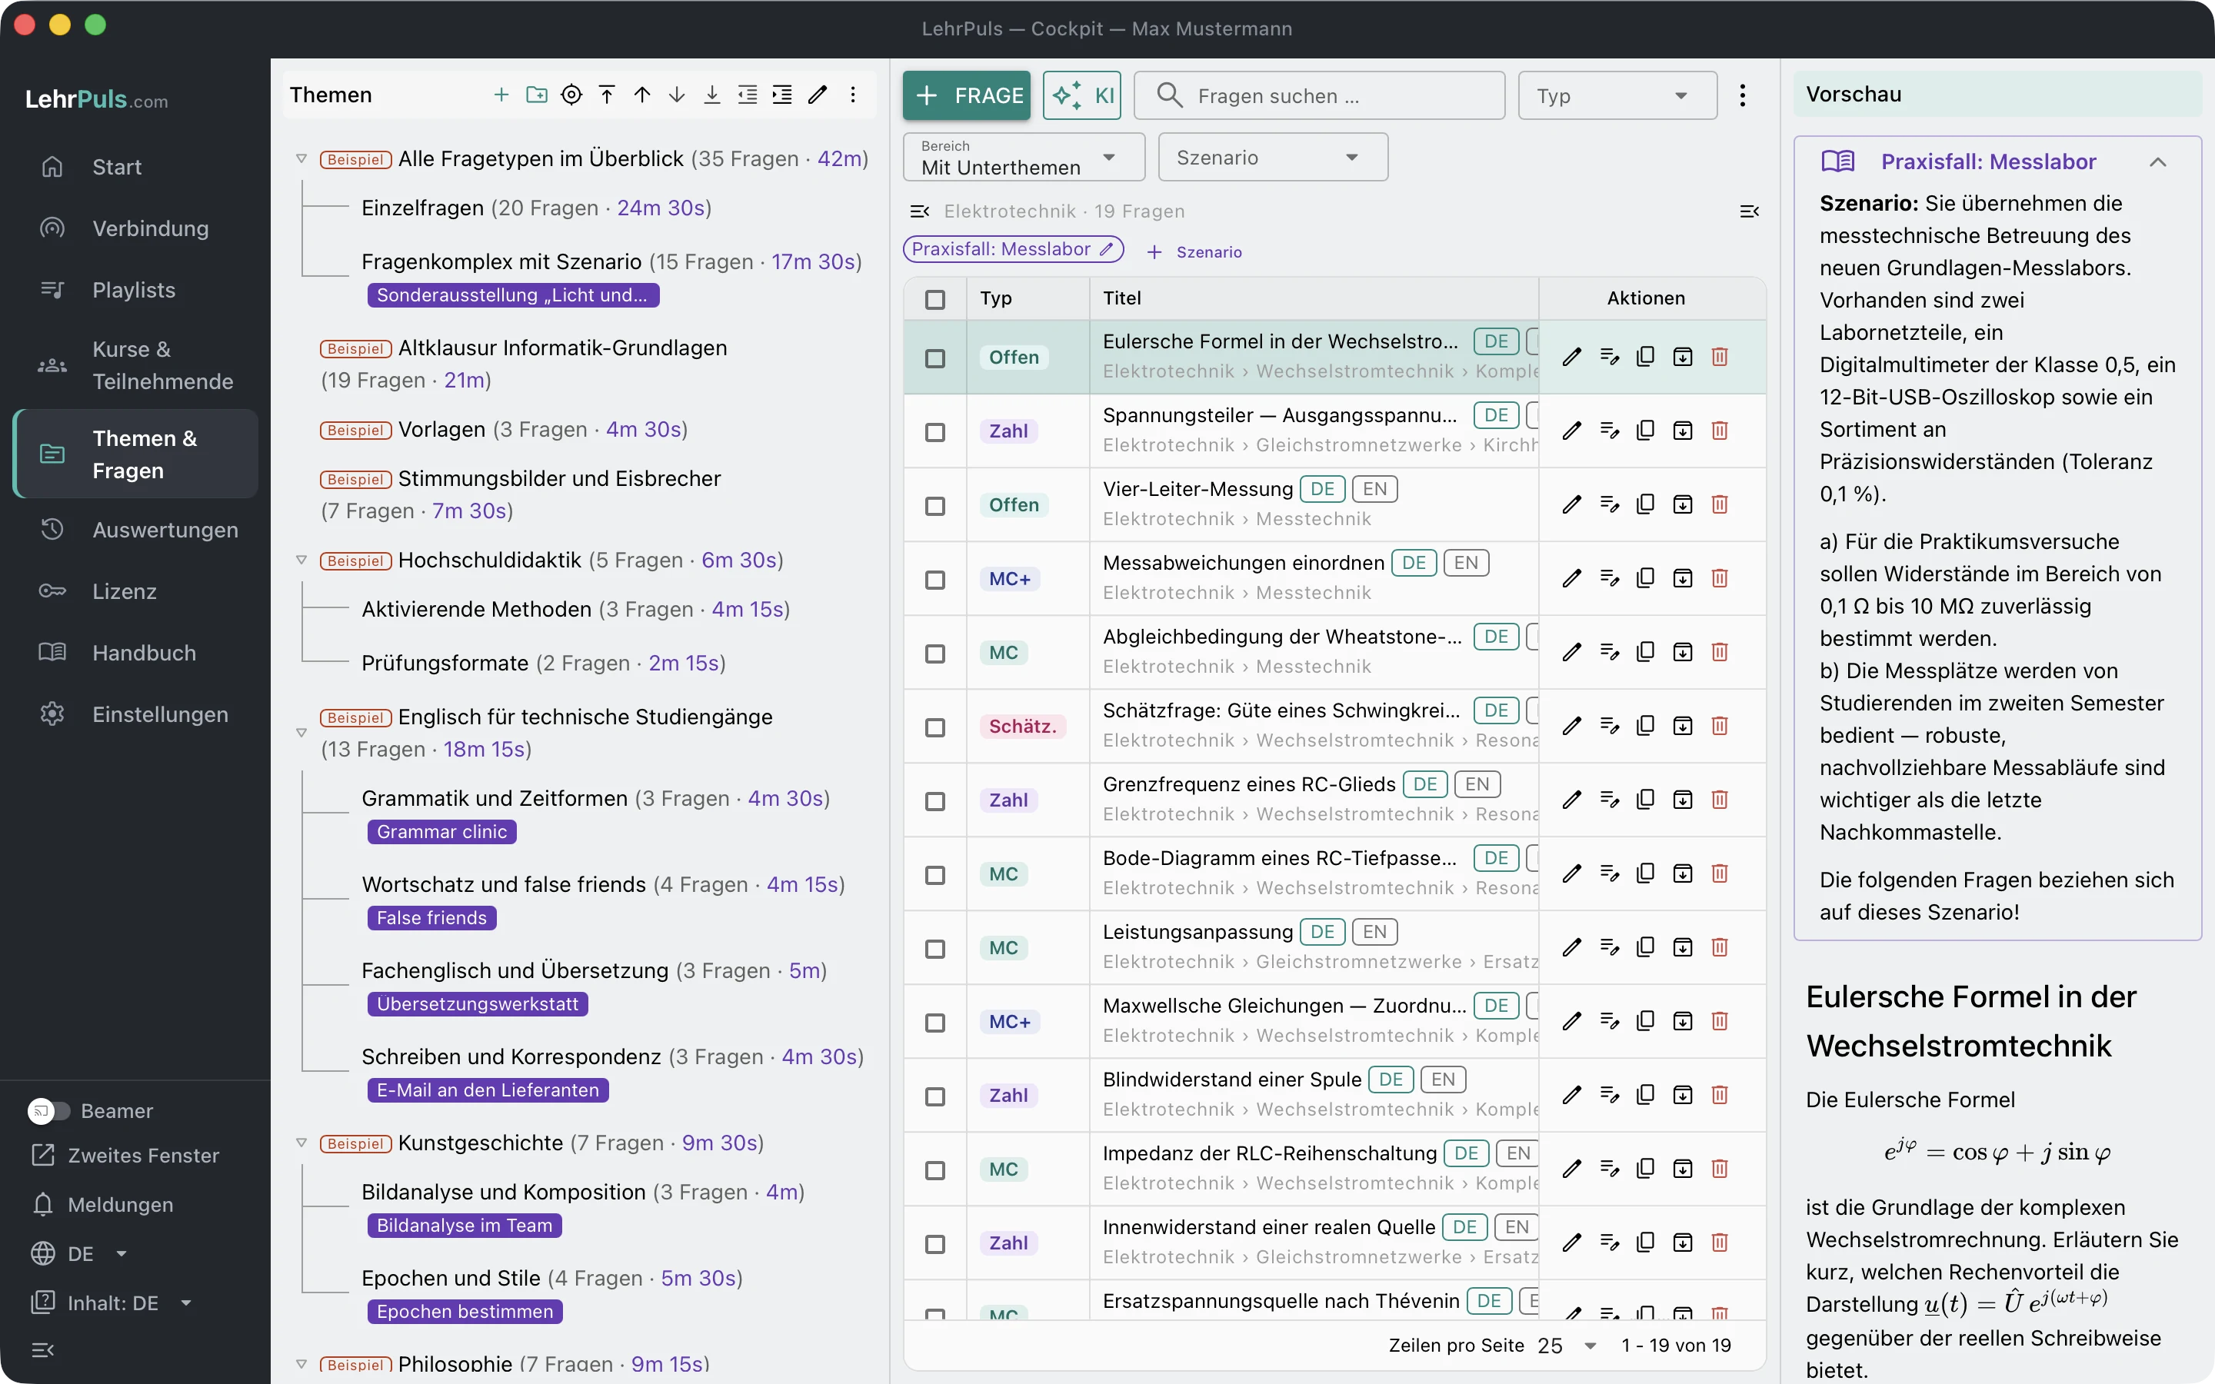Select all questions with header checkbox
Image resolution: width=2215 pixels, height=1384 pixels.
tap(934, 299)
